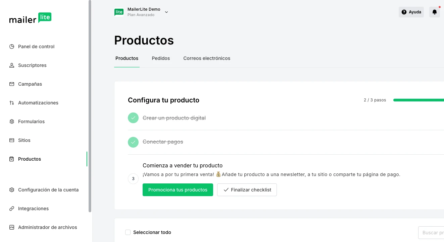444x242 pixels.
Task: Navigate to Formularios using its icon
Action: tap(12, 122)
